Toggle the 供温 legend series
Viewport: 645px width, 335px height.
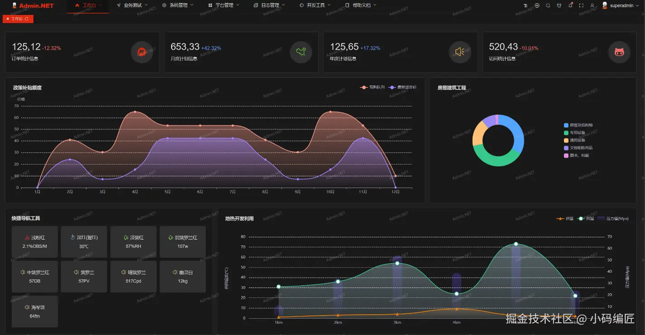[x=565, y=219]
